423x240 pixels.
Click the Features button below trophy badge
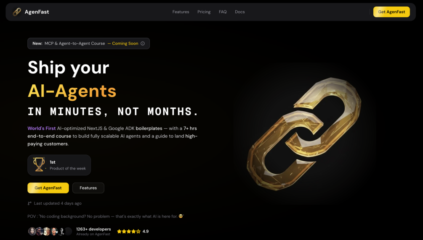(88, 188)
